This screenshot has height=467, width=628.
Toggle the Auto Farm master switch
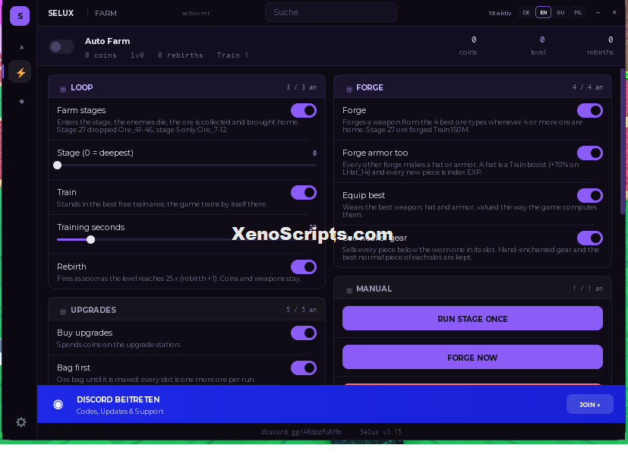(62, 47)
